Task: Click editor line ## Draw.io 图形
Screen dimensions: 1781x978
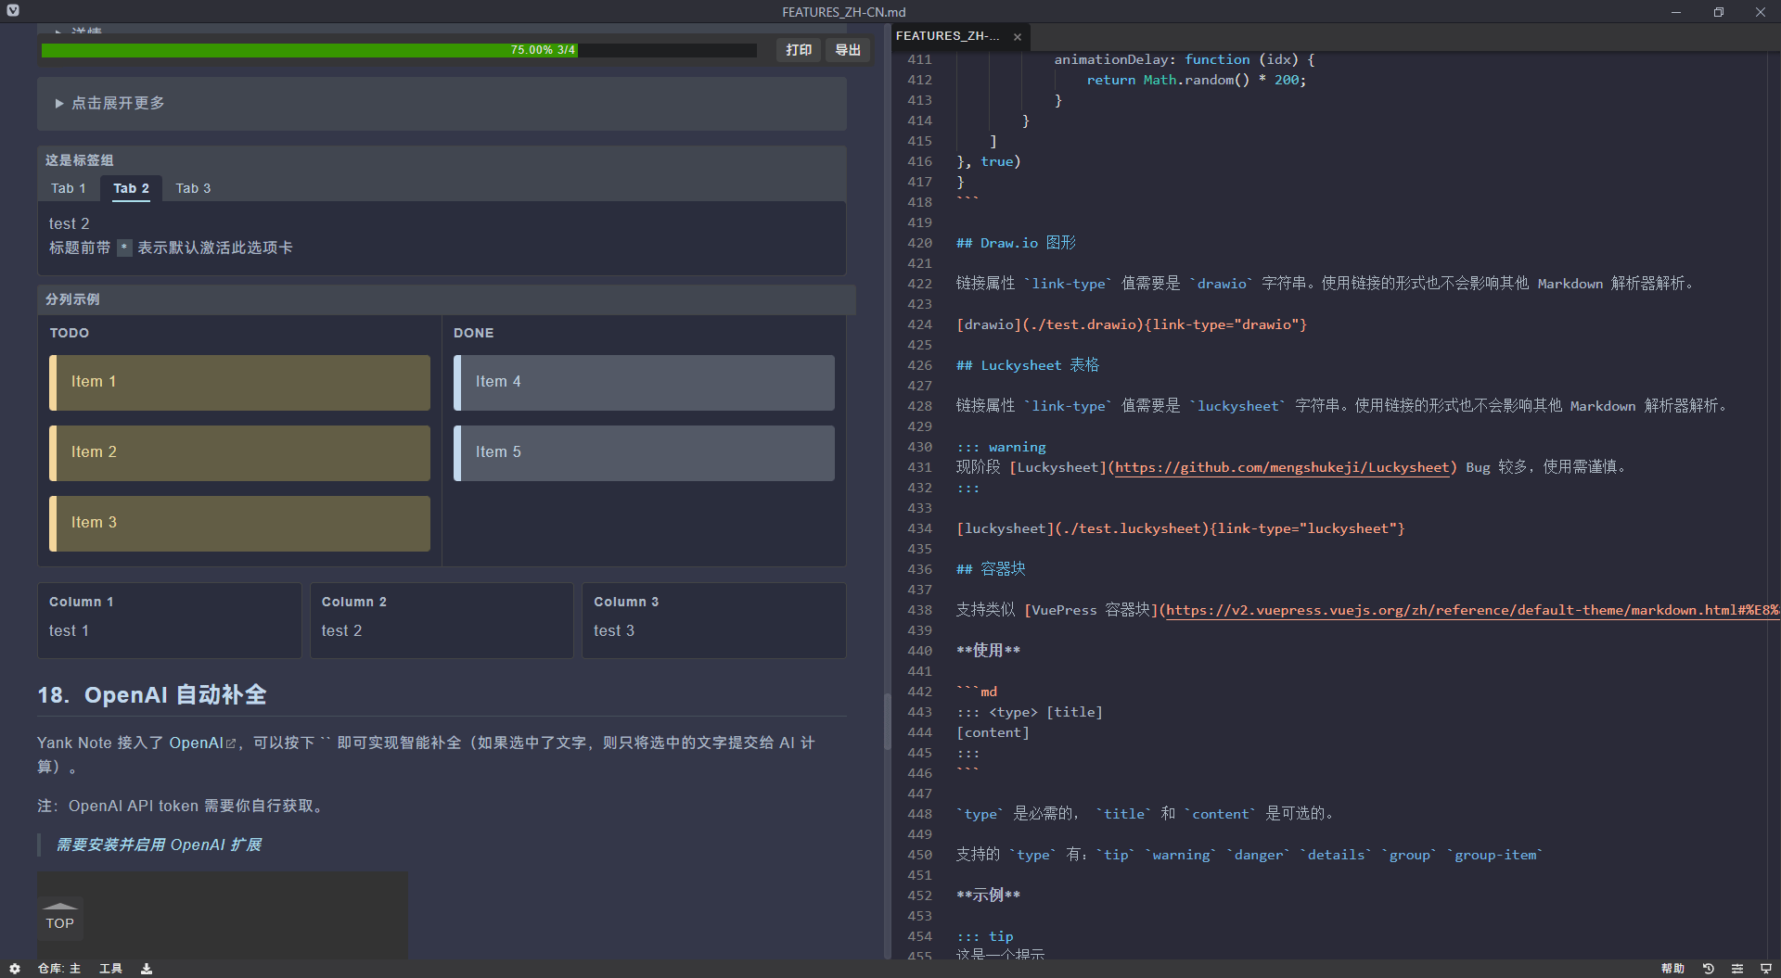Action: point(1016,243)
